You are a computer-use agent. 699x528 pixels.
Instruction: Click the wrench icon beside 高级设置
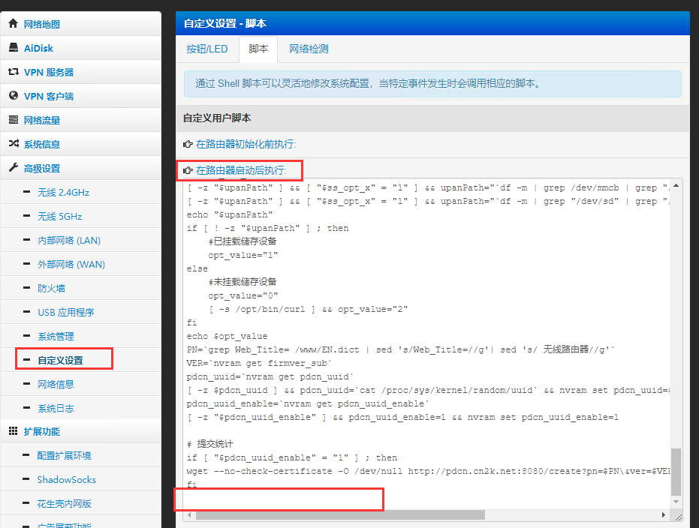[12, 167]
